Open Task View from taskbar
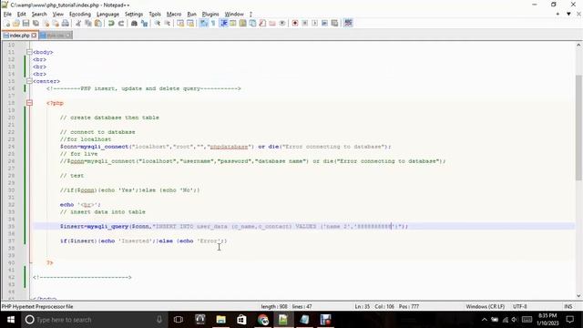Image resolution: width=583 pixels, height=328 pixels. (179, 320)
